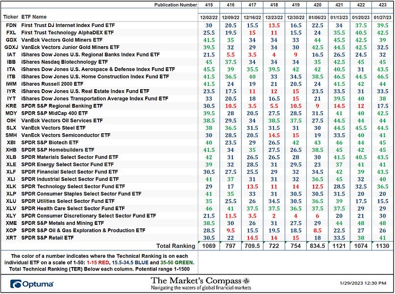Viewport: 395px width, 294px height.
Task: Click total ranking value 754
Action: [296, 246]
